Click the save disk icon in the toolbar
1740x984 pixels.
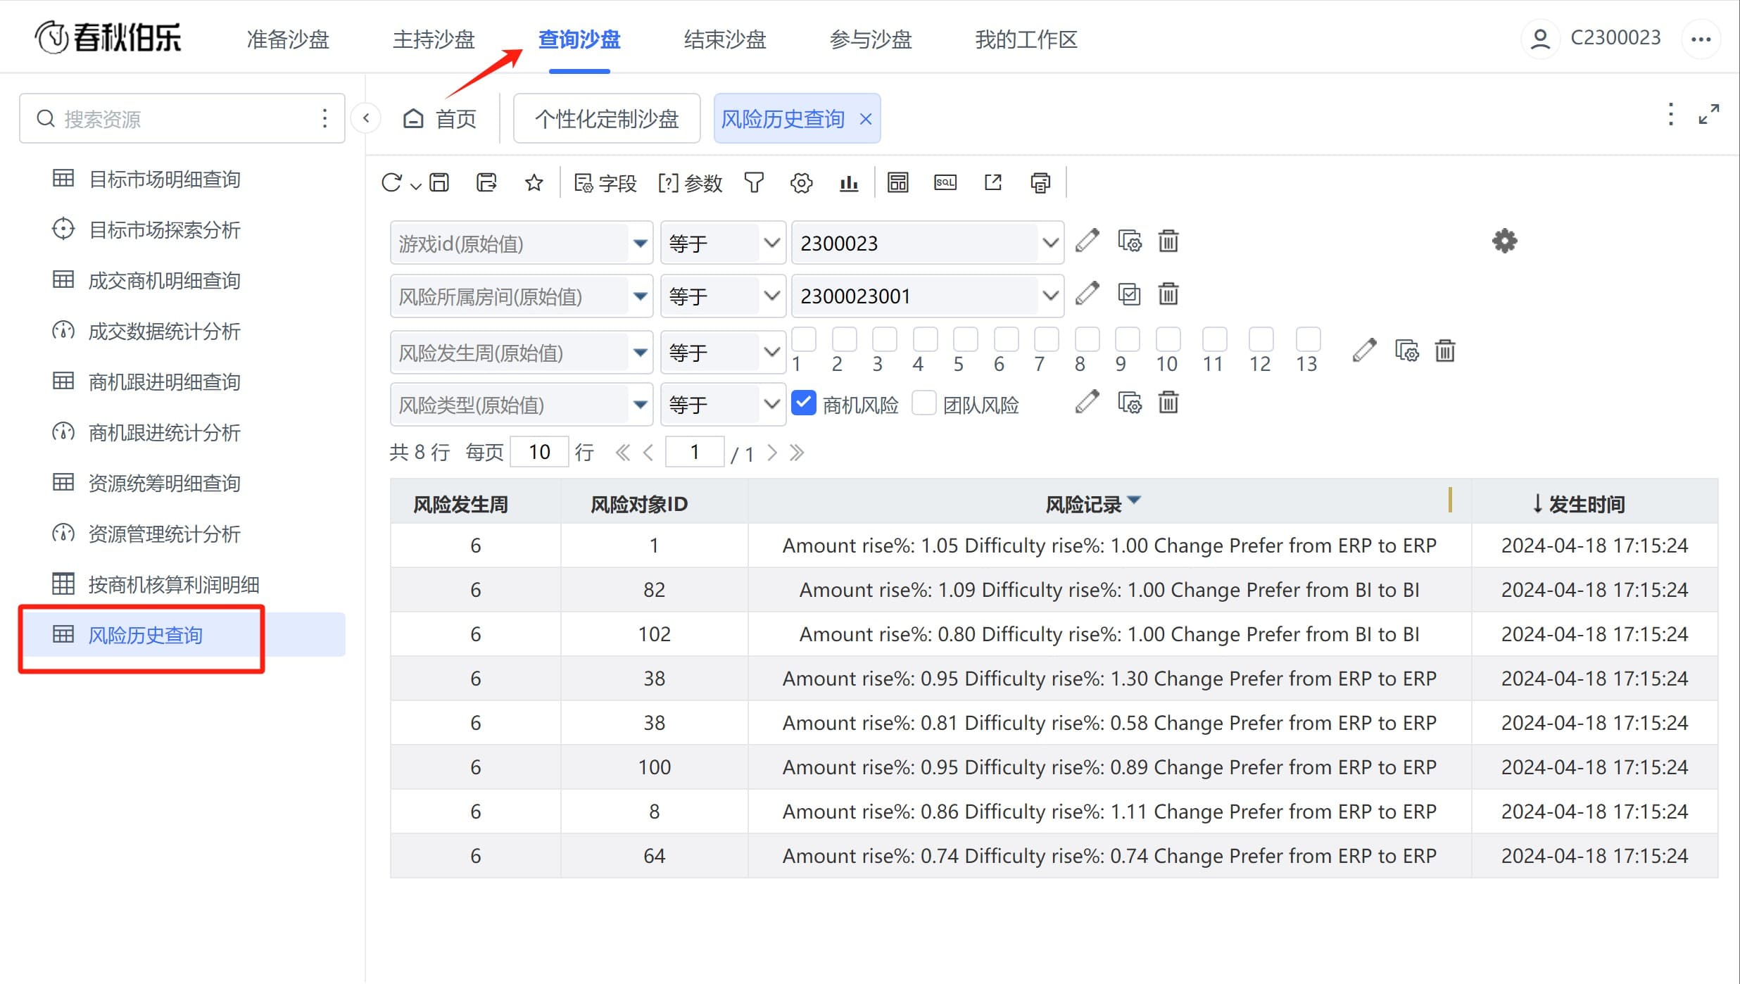pos(439,183)
